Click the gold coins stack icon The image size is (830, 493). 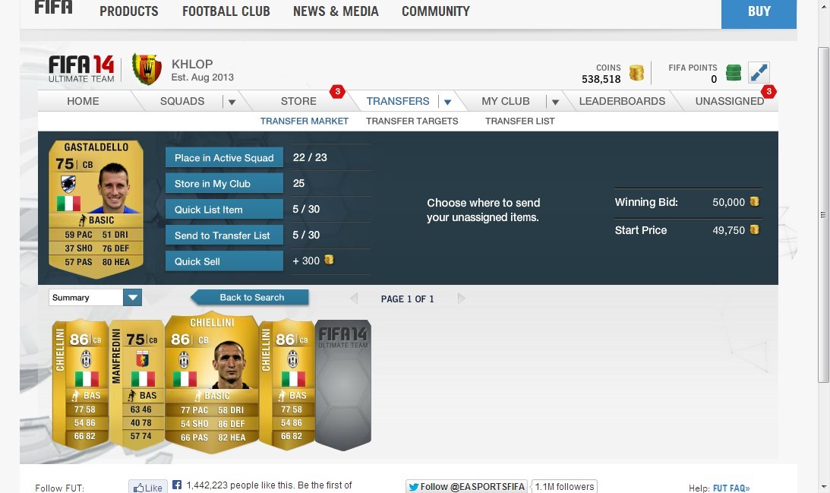(x=636, y=73)
